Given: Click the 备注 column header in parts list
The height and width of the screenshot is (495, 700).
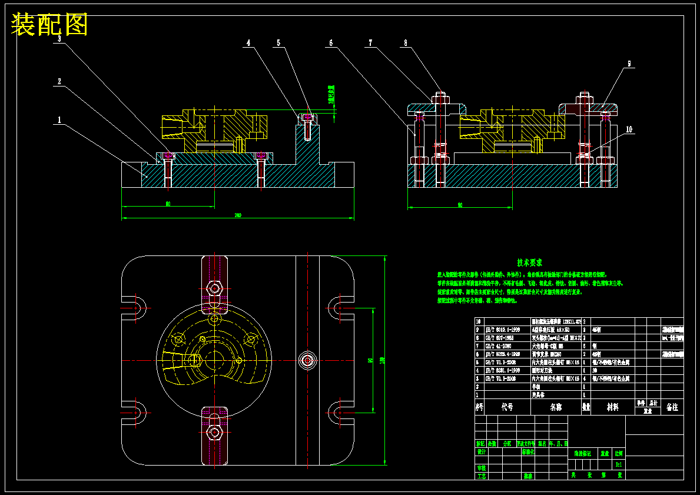Looking at the screenshot, I should [x=672, y=407].
